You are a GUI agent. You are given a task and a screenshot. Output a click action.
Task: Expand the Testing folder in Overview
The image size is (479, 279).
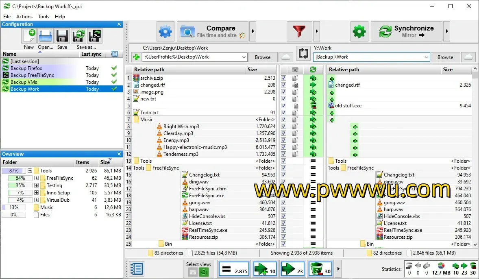[36, 185]
